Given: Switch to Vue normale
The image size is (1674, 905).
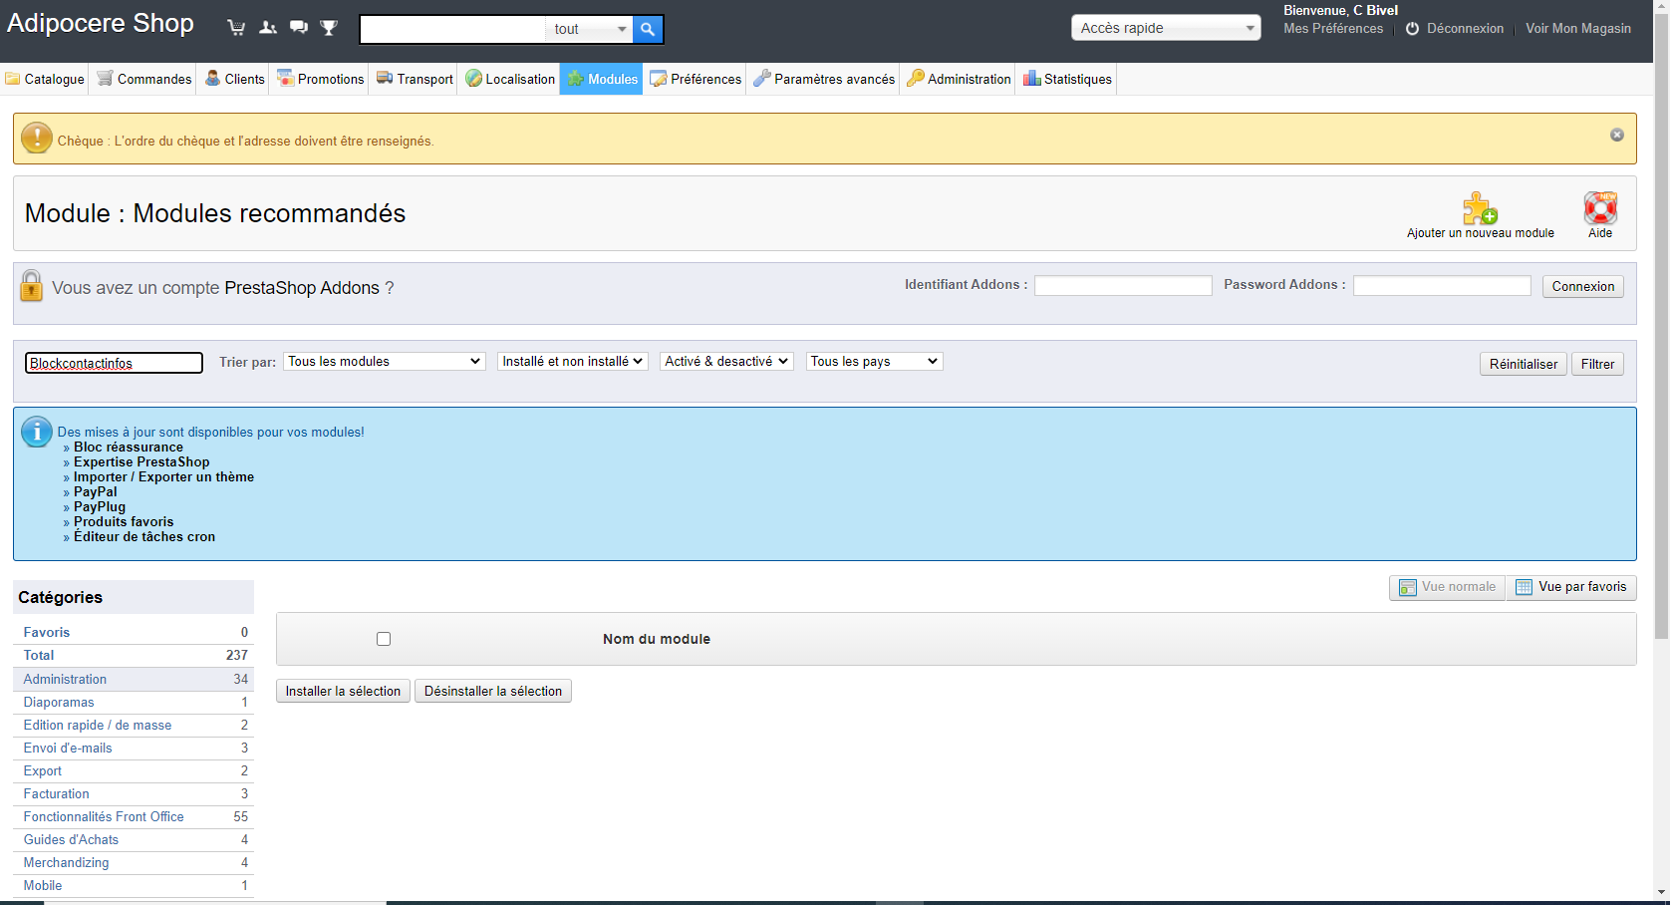Looking at the screenshot, I should tap(1448, 587).
